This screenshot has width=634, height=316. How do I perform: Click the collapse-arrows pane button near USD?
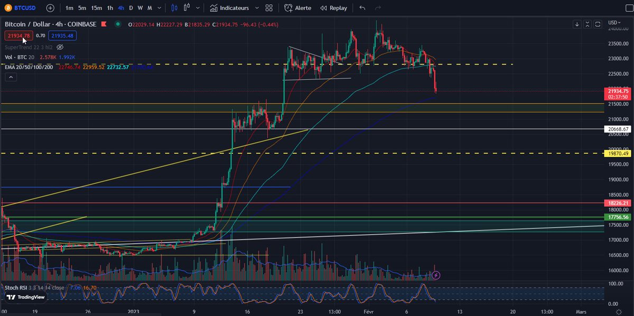pyautogui.click(x=588, y=24)
